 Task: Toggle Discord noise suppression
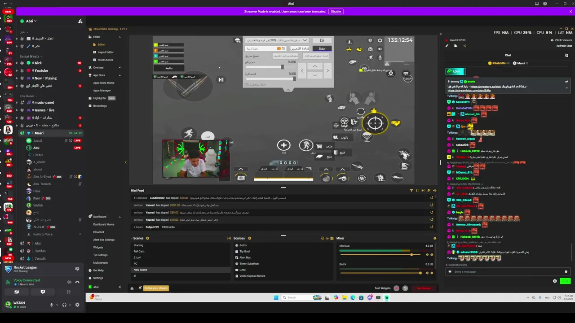(x=69, y=282)
